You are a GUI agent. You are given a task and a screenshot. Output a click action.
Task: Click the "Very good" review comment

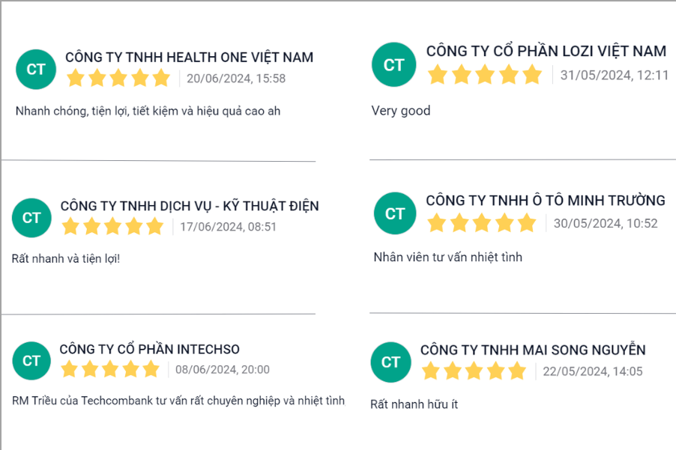401,111
